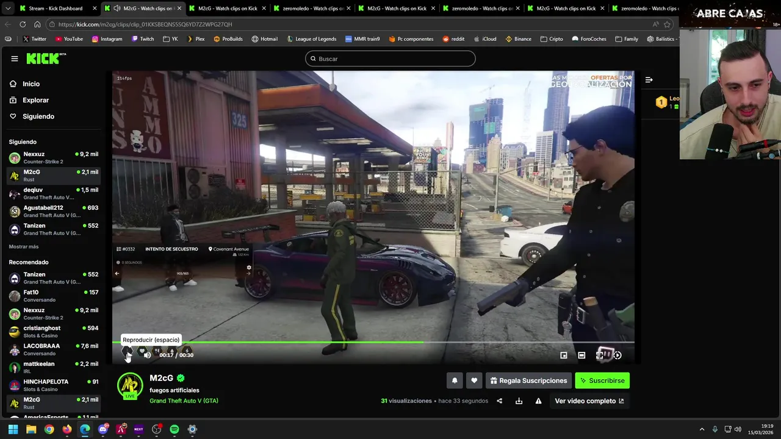Viewport: 781px width, 439px height.
Task: Collapse the right chat panel arrow icon
Action: click(x=649, y=79)
